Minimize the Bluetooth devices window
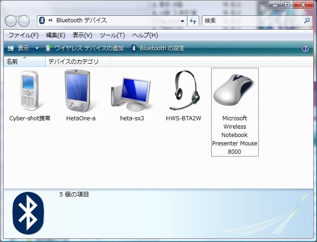This screenshot has width=317, height=242. click(275, 5)
